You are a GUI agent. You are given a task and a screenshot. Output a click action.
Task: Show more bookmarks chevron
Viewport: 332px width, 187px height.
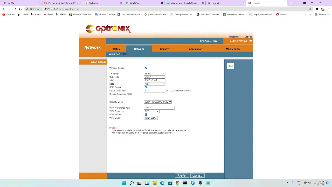coord(310,15)
